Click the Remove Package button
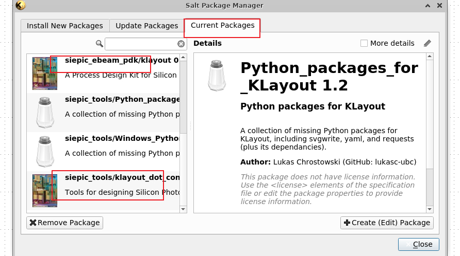The height and width of the screenshot is (256, 460). pyautogui.click(x=64, y=223)
